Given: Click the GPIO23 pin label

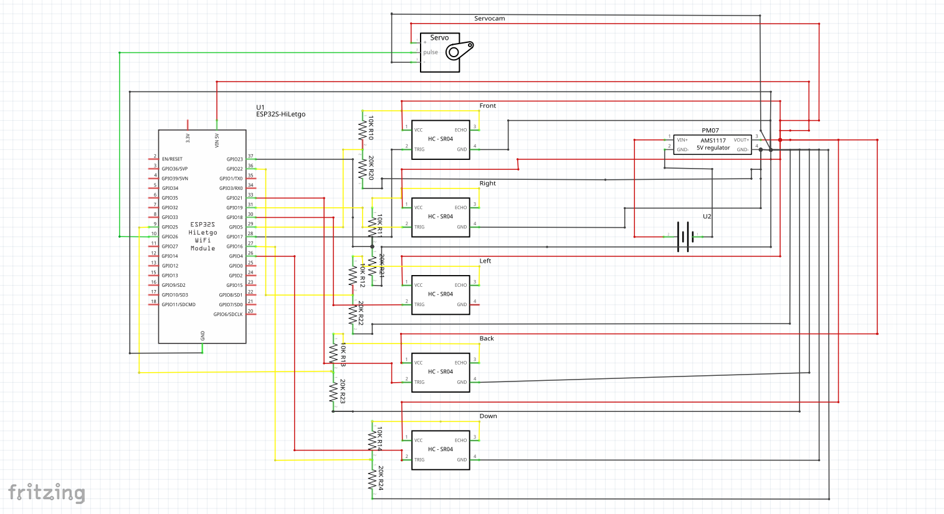Looking at the screenshot, I should (235, 159).
